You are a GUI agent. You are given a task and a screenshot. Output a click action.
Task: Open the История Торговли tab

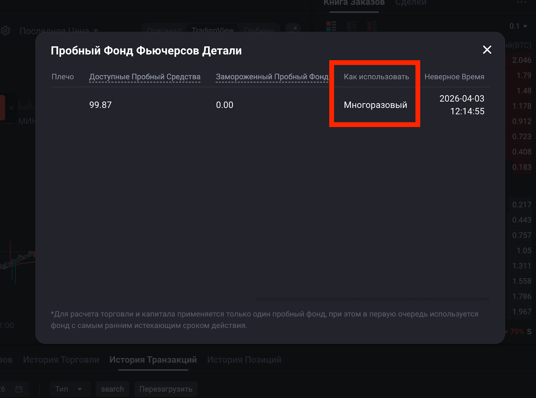point(61,360)
